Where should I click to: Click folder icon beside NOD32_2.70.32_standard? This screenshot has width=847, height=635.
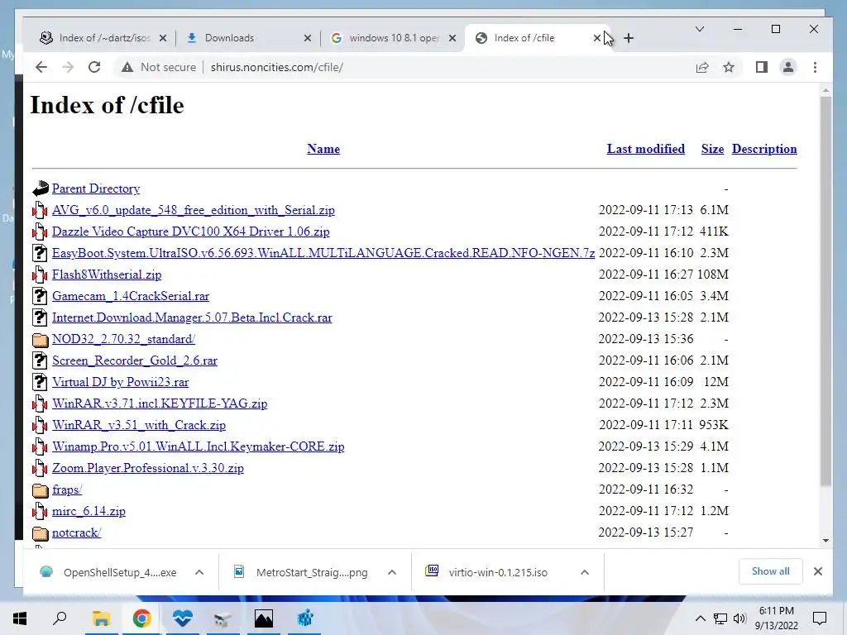pos(40,340)
